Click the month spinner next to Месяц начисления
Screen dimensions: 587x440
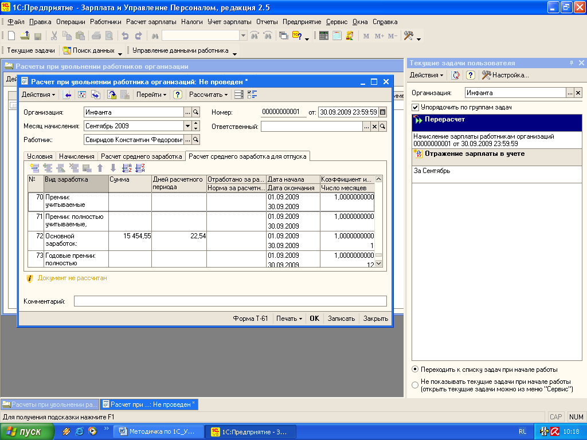point(195,126)
